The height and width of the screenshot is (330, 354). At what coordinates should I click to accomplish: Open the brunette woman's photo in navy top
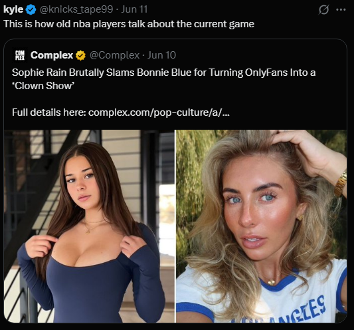[x=89, y=226]
